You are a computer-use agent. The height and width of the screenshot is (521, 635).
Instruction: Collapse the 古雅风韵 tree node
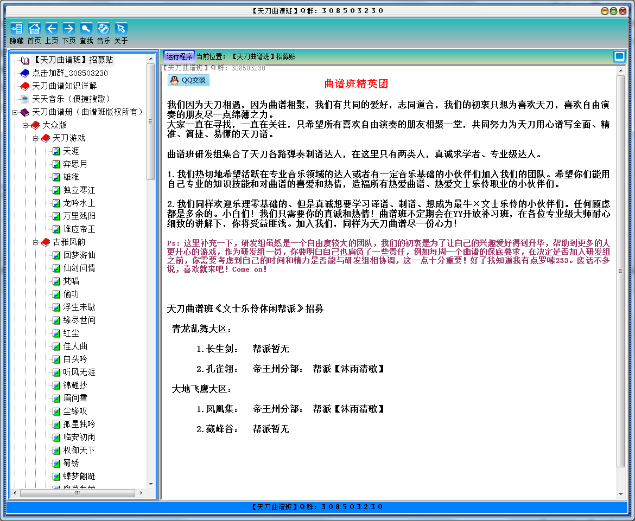(x=36, y=242)
